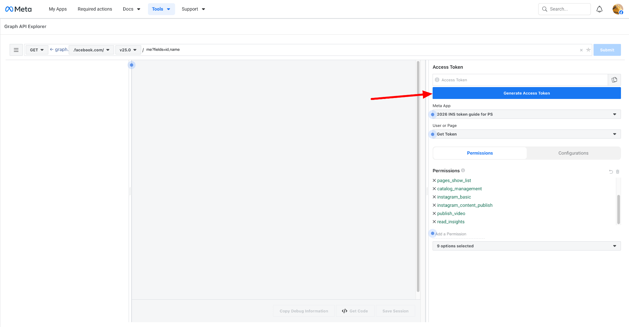This screenshot has width=629, height=327.
Task: Open the GET method dropdown
Action: pyautogui.click(x=37, y=50)
